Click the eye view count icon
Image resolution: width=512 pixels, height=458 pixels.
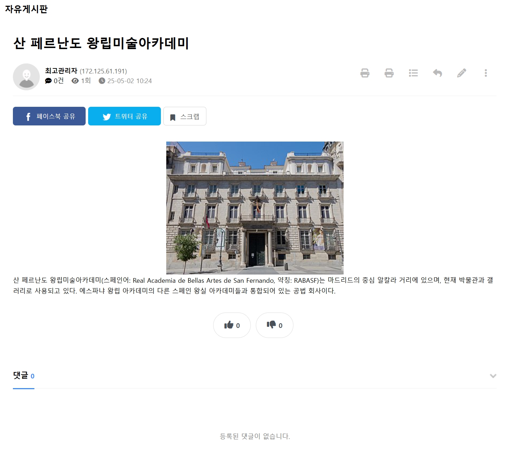pos(75,81)
